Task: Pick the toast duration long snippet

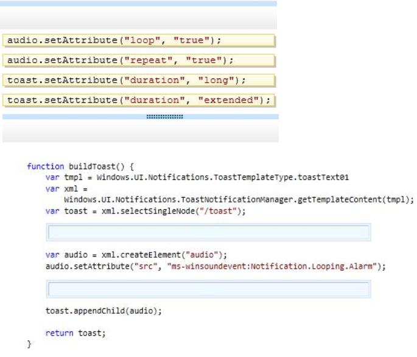Action: coord(139,80)
